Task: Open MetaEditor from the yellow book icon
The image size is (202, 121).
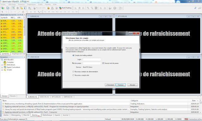Action: point(48,8)
